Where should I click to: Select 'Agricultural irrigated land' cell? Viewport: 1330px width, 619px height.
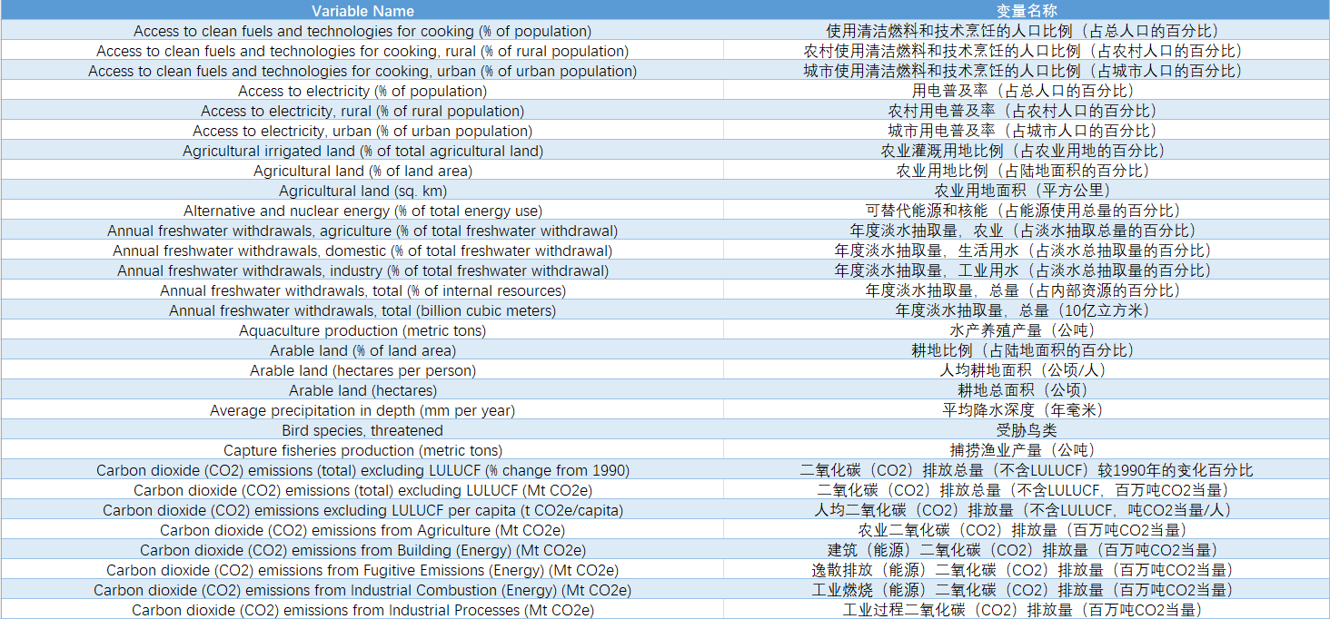point(362,151)
